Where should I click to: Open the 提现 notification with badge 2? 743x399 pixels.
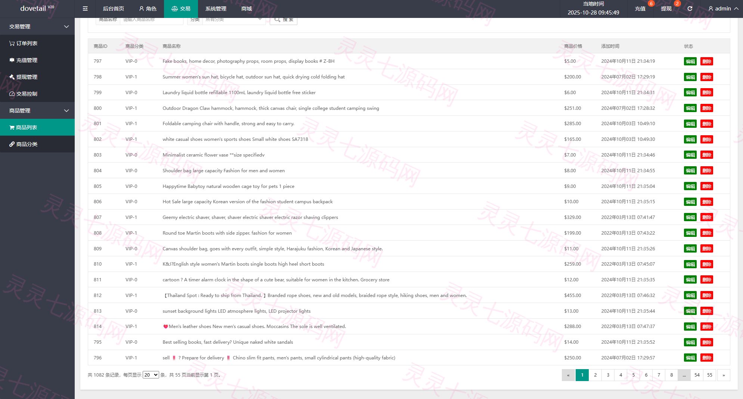pyautogui.click(x=666, y=9)
